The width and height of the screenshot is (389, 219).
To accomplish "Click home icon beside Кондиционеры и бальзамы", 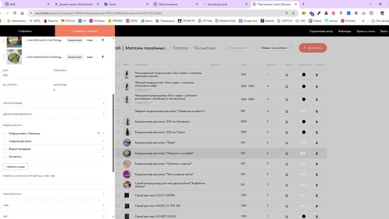I will click(x=98, y=133).
